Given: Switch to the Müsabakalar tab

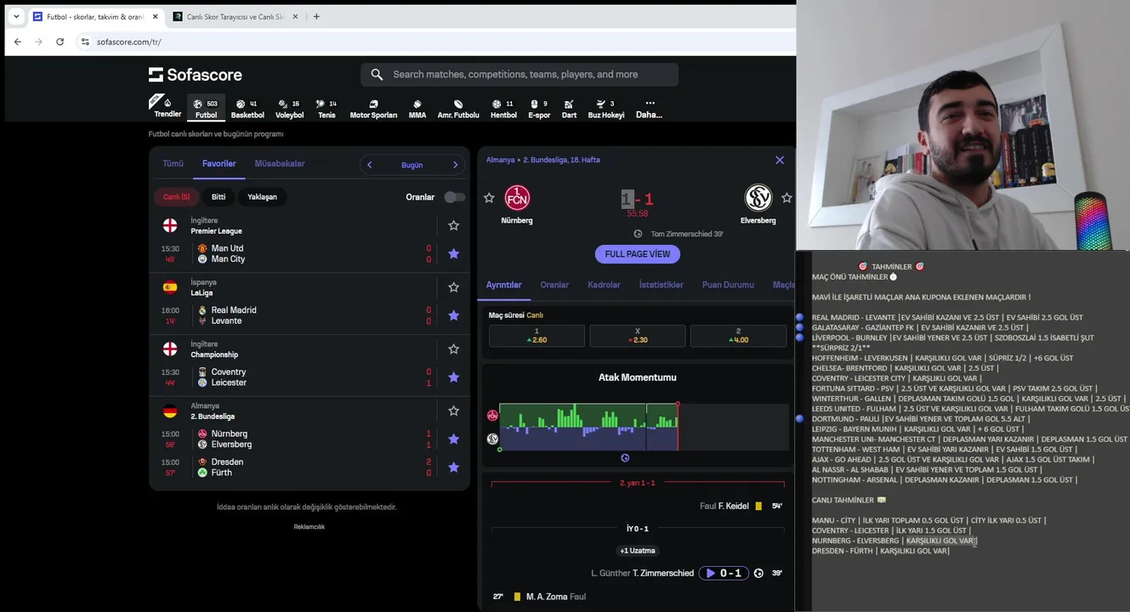Looking at the screenshot, I should click(x=280, y=164).
